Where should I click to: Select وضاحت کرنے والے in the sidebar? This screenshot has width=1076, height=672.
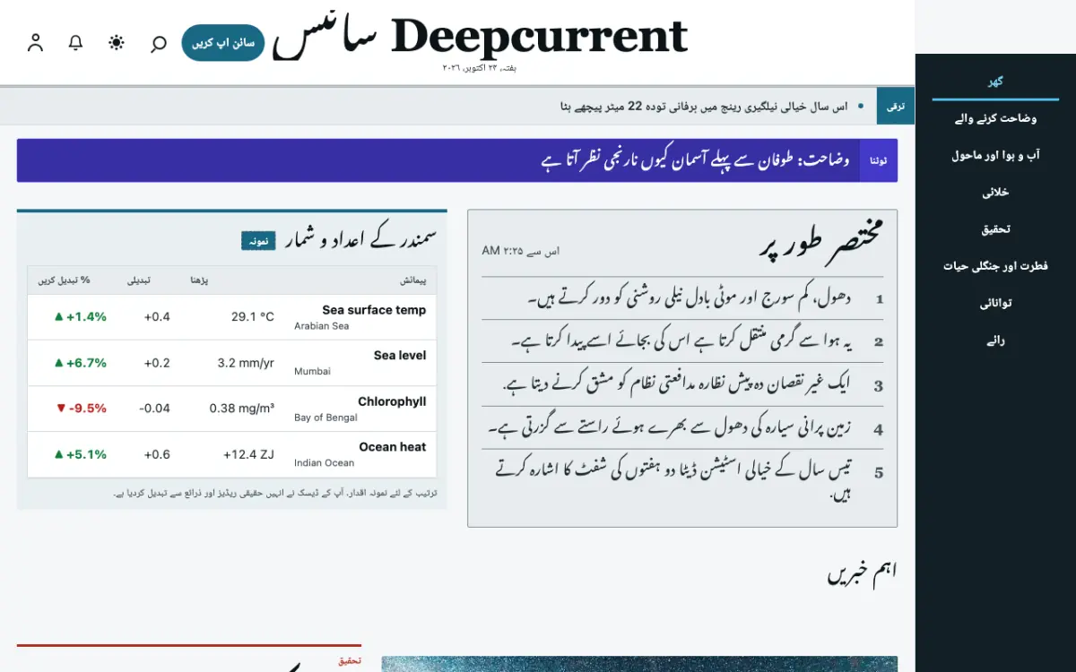(995, 118)
